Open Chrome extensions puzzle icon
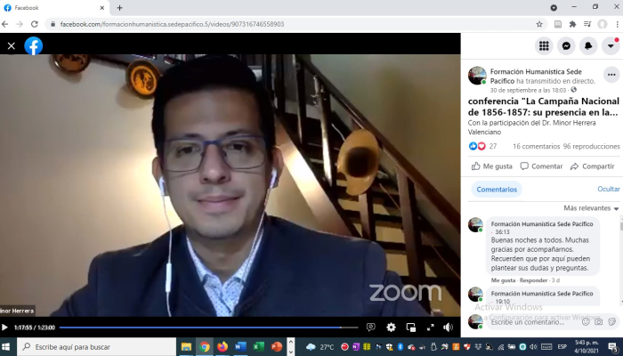 coord(572,24)
